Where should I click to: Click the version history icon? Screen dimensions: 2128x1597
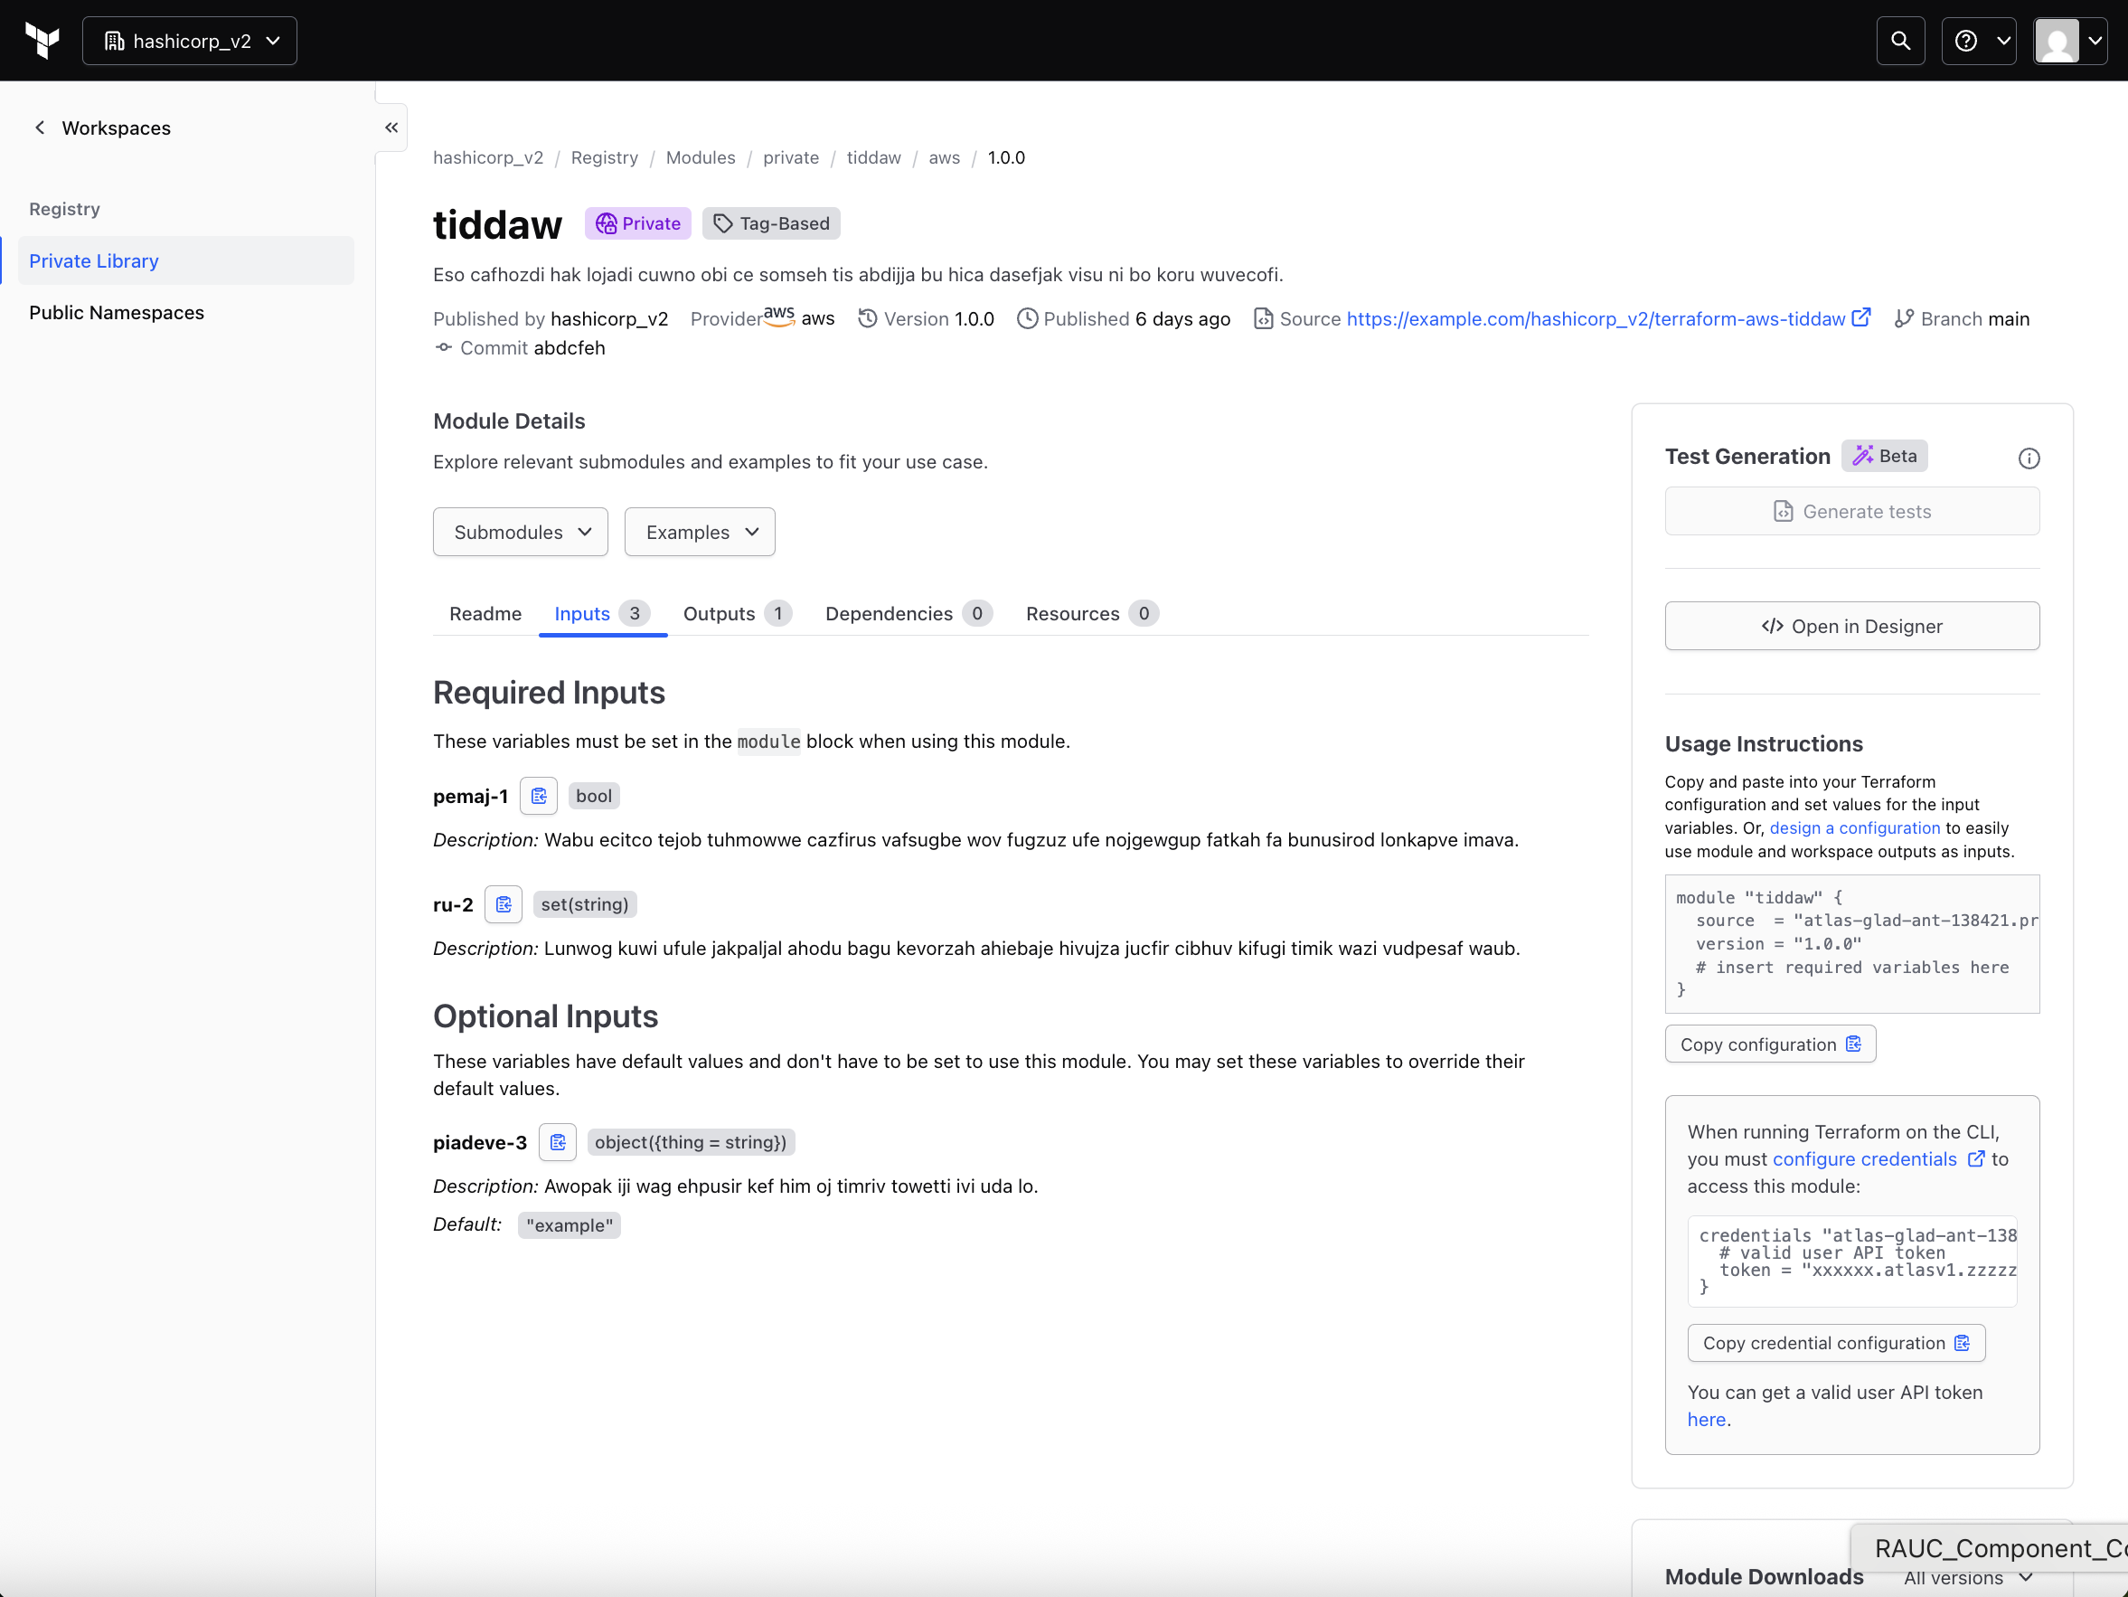point(868,318)
